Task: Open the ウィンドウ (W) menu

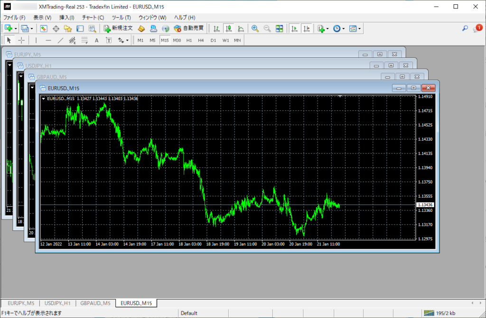Action: (152, 18)
